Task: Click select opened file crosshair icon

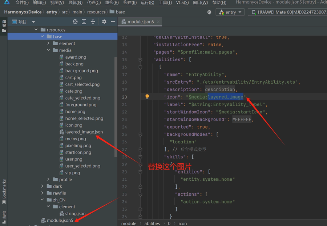Action: click(x=75, y=22)
